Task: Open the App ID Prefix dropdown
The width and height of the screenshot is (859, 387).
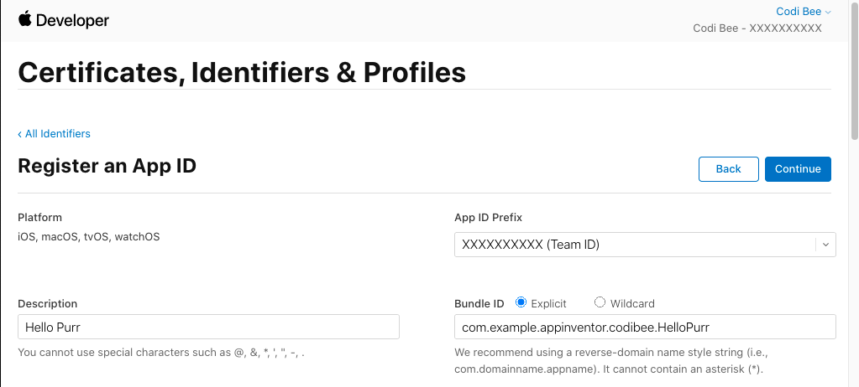Action: pos(635,245)
